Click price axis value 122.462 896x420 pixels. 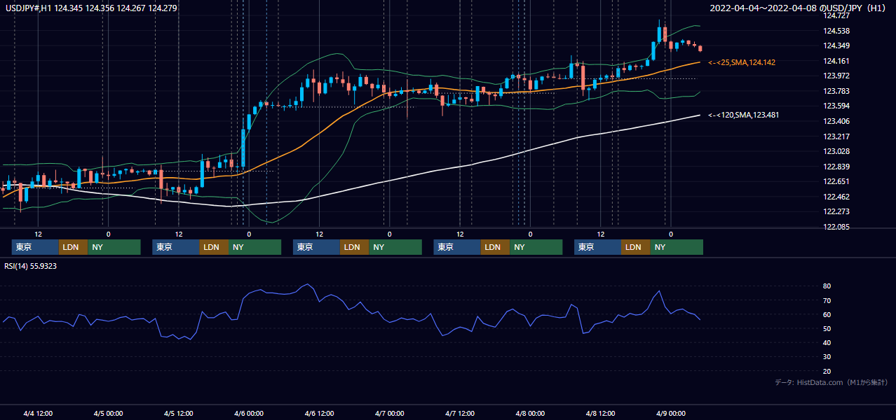pos(836,197)
